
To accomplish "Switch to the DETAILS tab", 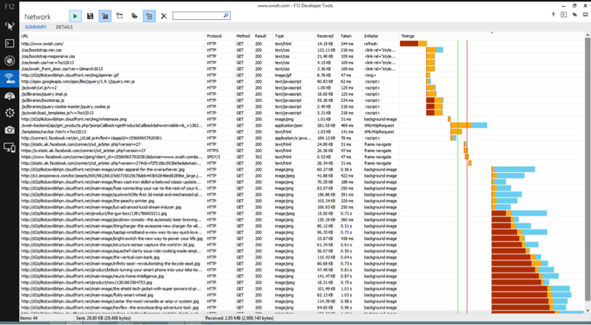I will [x=64, y=27].
